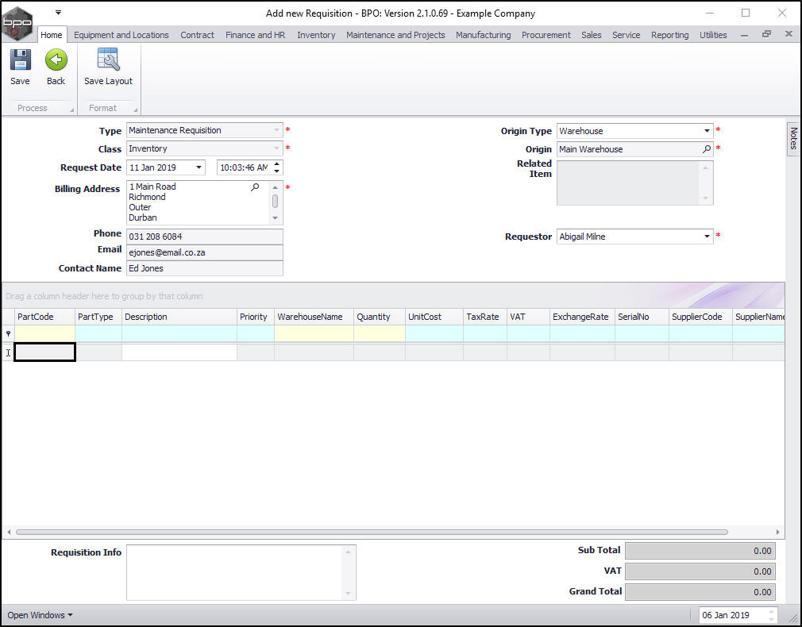
Task: Sort by PartType column header
Action: 98,317
